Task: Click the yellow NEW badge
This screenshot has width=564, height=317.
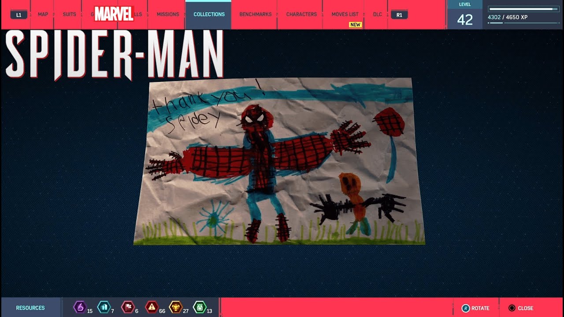Action: tap(356, 25)
